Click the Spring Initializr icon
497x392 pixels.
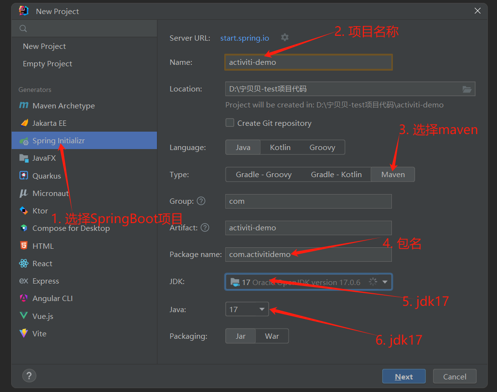click(x=24, y=141)
